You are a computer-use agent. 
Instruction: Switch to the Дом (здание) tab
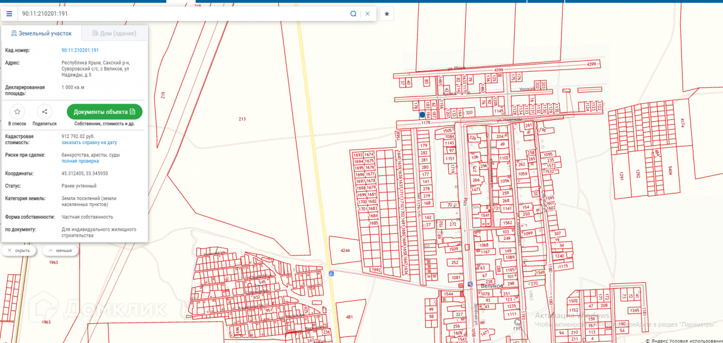tap(114, 33)
